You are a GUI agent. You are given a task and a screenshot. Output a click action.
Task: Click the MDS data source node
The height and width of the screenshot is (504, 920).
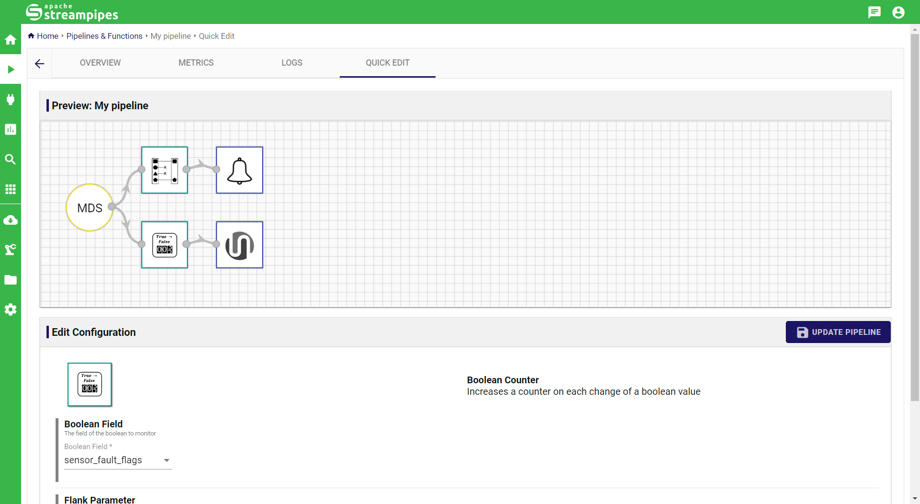[90, 208]
